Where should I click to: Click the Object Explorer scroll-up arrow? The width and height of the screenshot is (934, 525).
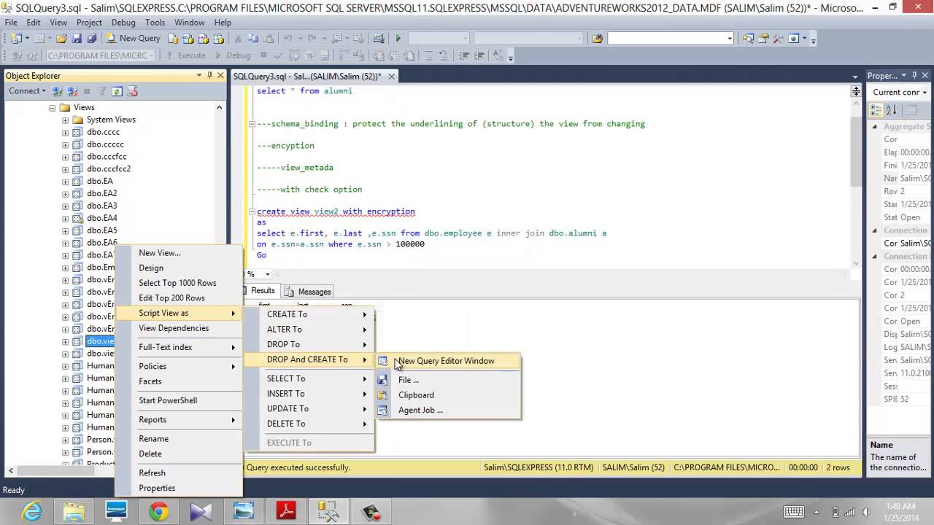(x=219, y=108)
